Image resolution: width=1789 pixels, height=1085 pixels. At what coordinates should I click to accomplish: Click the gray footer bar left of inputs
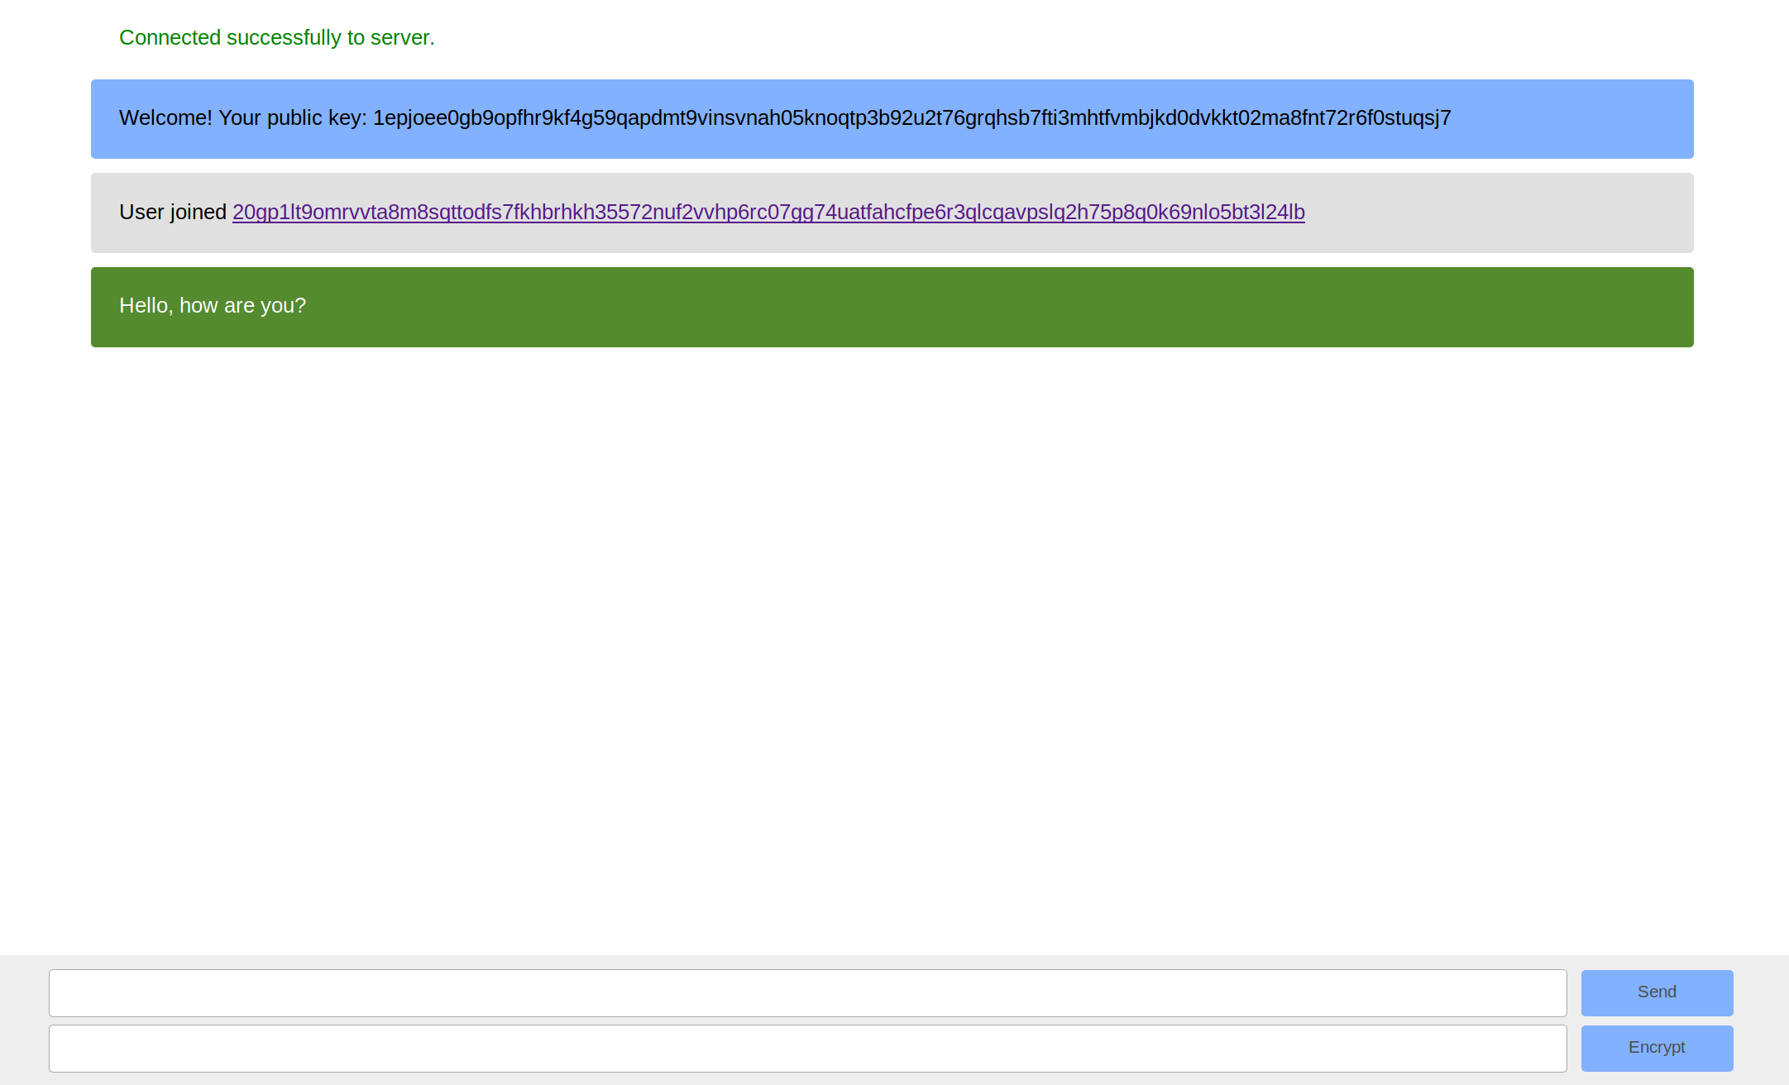point(23,1020)
